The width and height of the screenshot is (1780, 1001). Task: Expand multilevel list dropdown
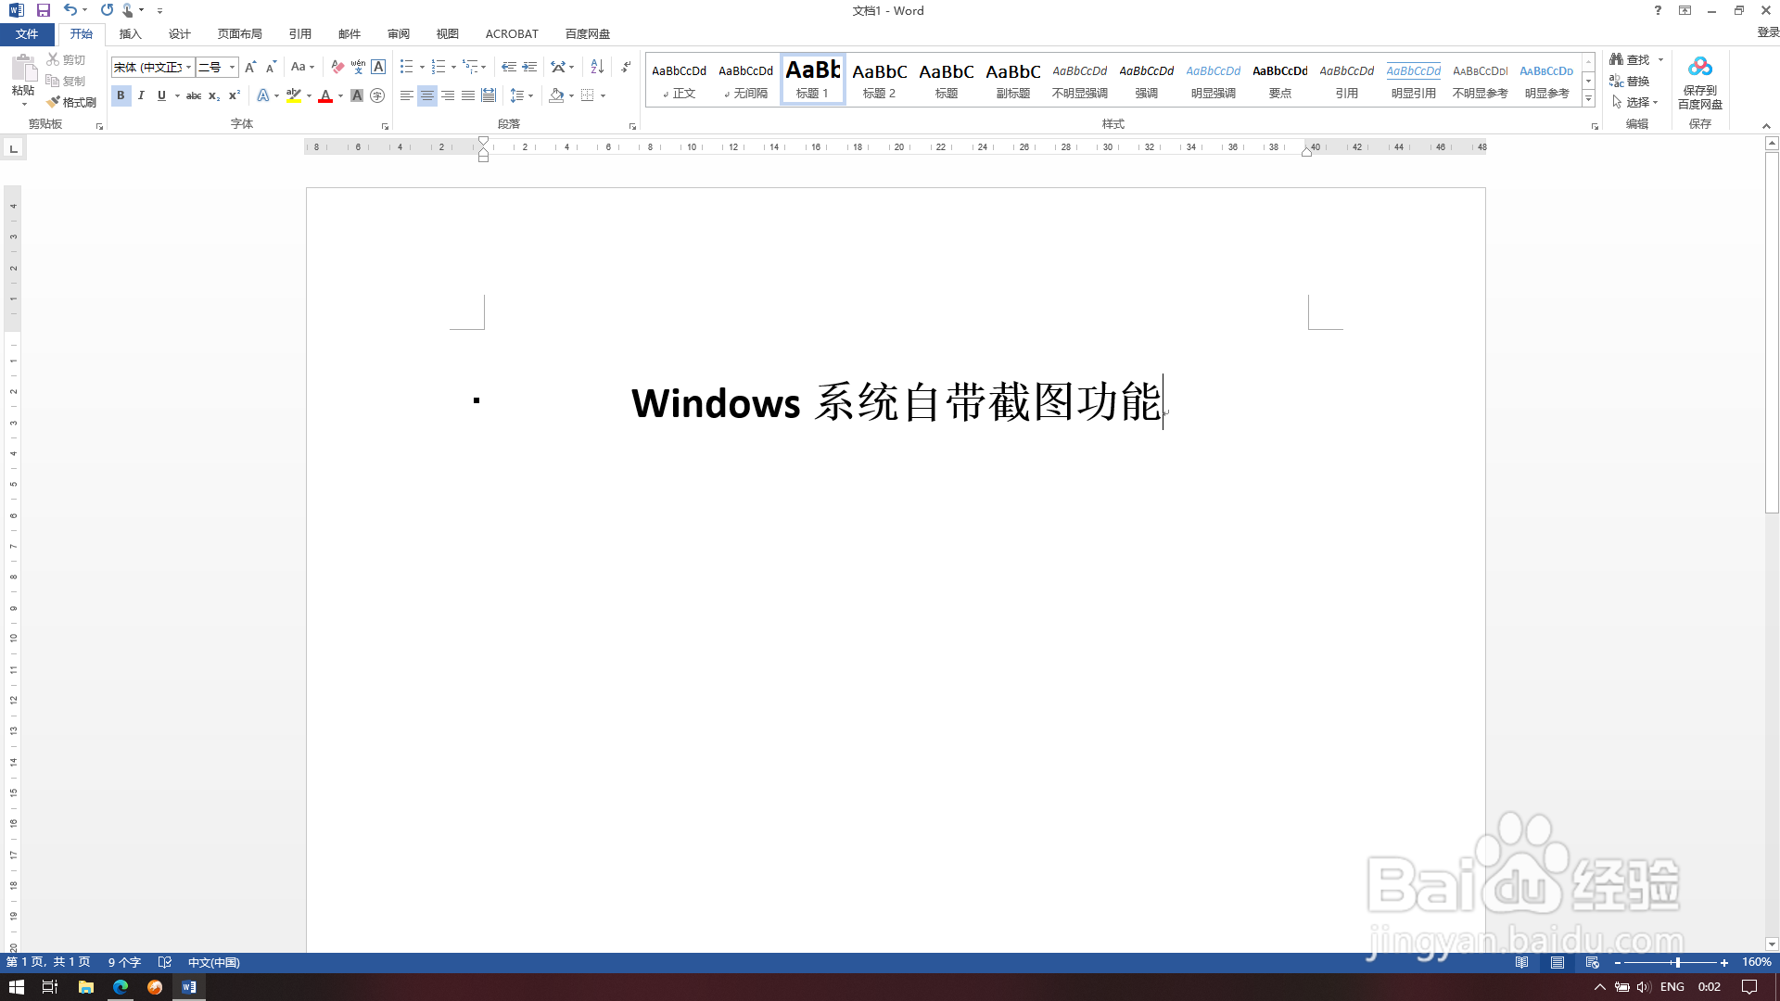484,67
